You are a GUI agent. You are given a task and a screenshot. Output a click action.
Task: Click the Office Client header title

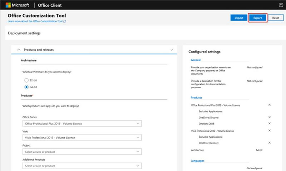click(50, 5)
